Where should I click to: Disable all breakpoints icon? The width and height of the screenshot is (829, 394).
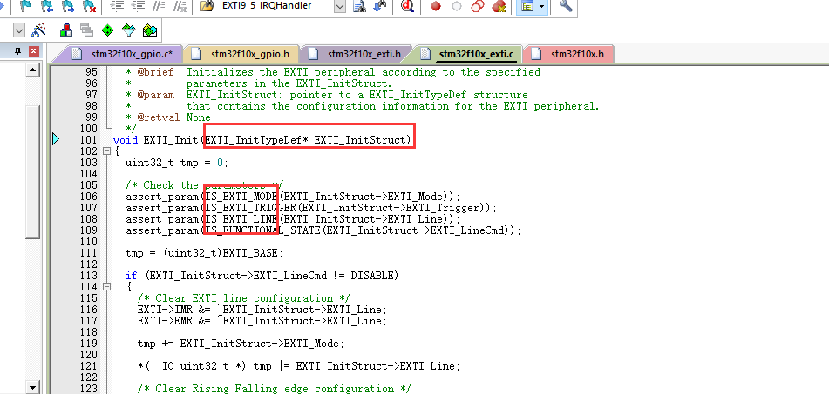coord(478,6)
